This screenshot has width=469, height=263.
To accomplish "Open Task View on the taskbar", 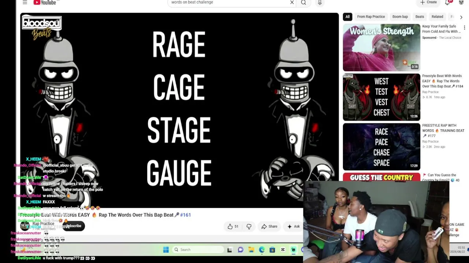I will [229, 250].
